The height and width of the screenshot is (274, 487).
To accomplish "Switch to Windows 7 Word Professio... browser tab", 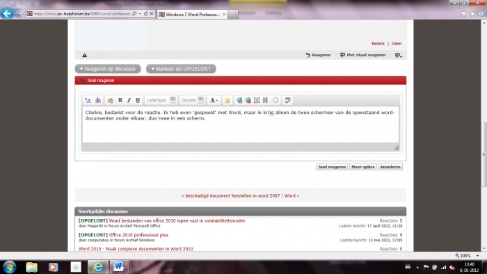I will click(x=193, y=15).
